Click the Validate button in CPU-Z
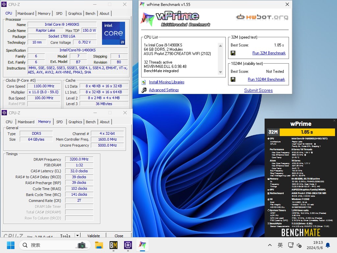 click(93, 236)
